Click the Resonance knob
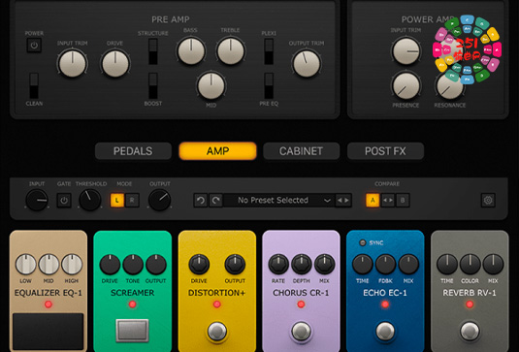519x352 pixels. [x=449, y=85]
